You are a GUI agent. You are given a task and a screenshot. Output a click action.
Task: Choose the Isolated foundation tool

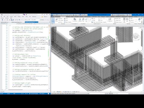80,20
